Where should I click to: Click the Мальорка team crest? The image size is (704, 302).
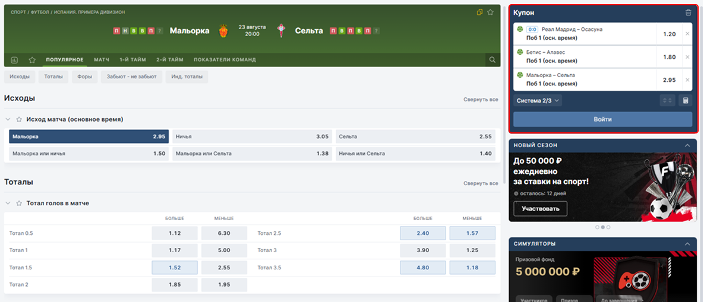(x=223, y=31)
